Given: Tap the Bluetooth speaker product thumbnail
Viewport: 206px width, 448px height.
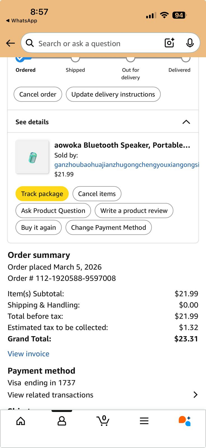Looking at the screenshot, I should pos(32,157).
